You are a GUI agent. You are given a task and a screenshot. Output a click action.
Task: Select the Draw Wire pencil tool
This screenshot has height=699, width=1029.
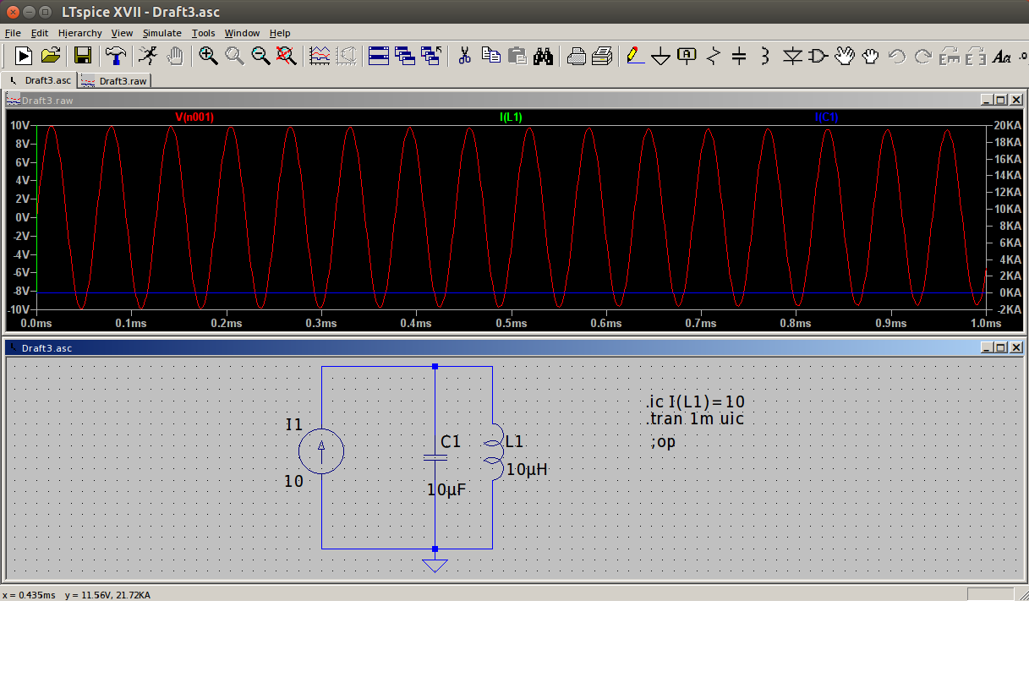pos(632,56)
